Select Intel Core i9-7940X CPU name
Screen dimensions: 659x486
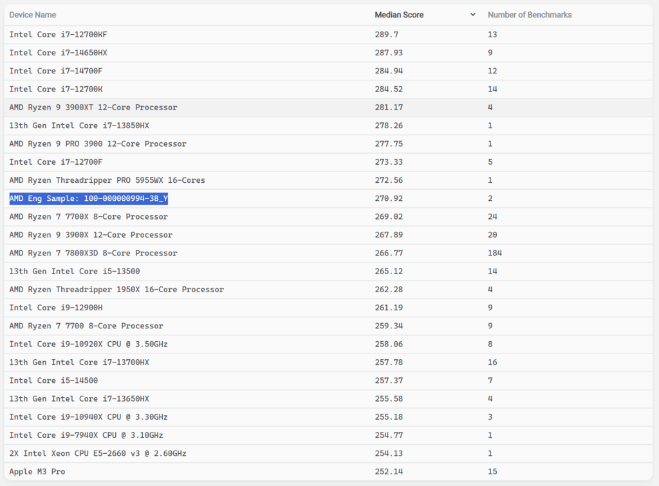click(86, 435)
